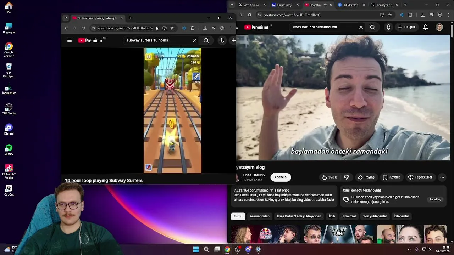Open downloads in the back browser window
The height and width of the screenshot is (255, 454).
pyautogui.click(x=423, y=15)
